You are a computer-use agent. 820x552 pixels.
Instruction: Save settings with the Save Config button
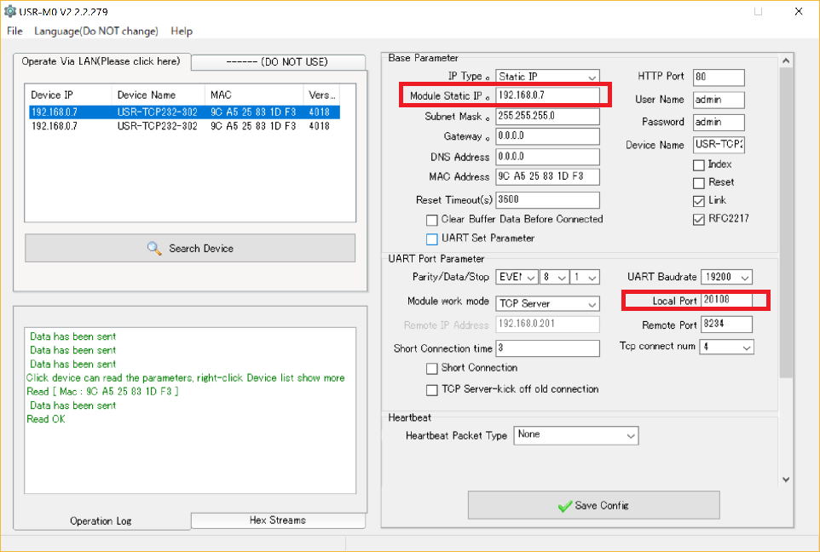(593, 505)
